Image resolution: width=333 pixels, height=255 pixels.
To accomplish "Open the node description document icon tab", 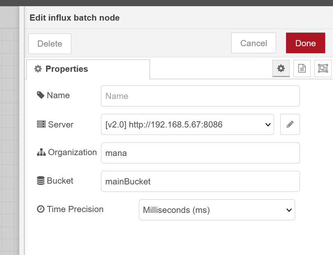I will tap(302, 68).
